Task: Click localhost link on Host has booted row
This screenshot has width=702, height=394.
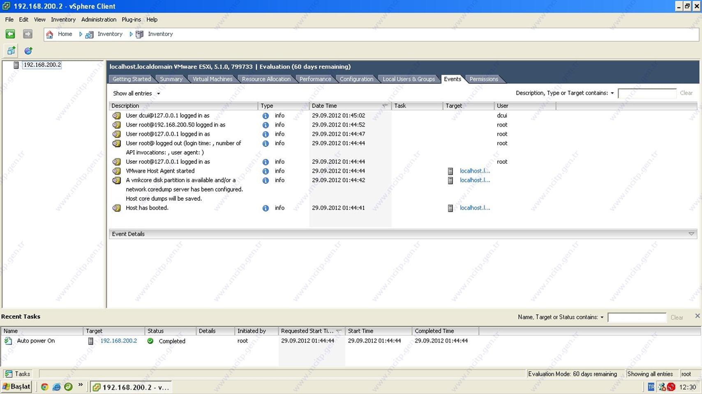Action: [x=475, y=208]
